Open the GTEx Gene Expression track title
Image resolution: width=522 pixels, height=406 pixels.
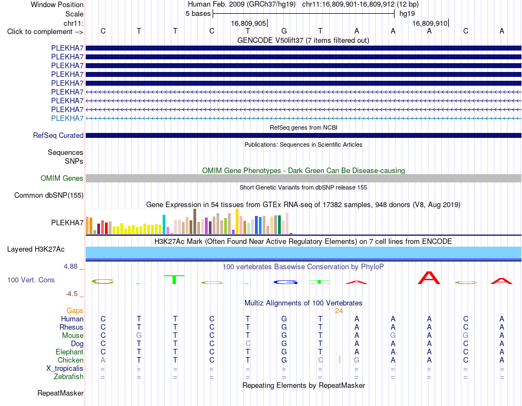coord(303,205)
